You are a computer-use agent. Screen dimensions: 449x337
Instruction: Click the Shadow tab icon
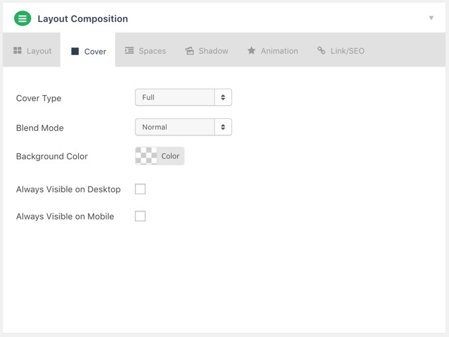coord(190,51)
